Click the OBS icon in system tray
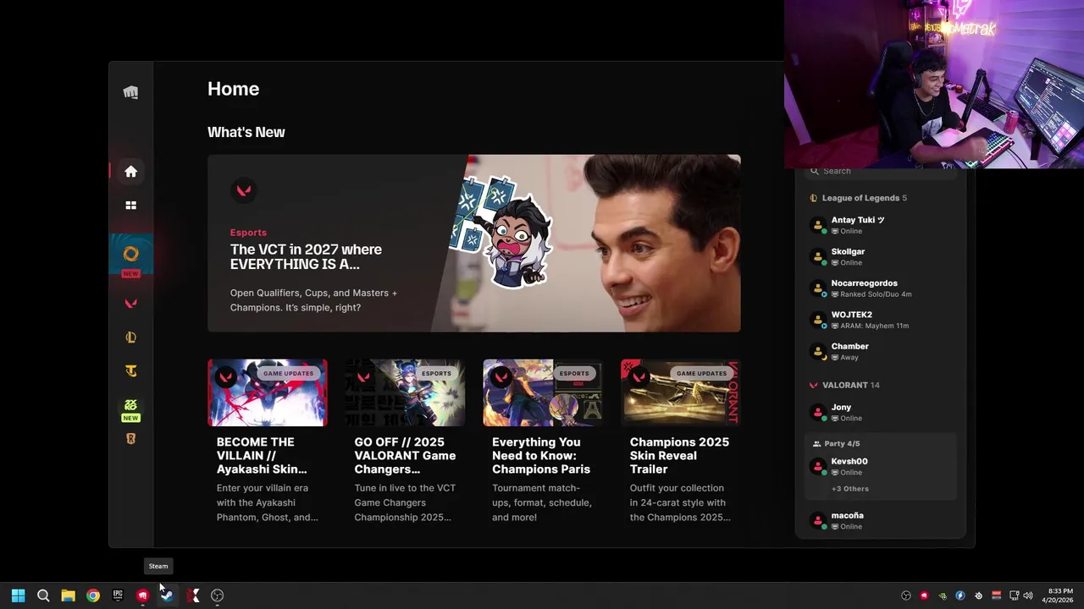This screenshot has height=609, width=1084. [906, 595]
